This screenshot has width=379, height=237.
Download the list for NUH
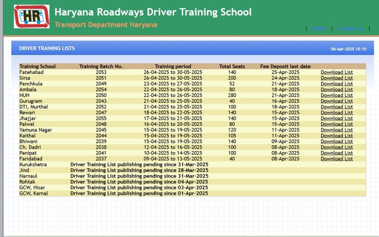tap(337, 95)
